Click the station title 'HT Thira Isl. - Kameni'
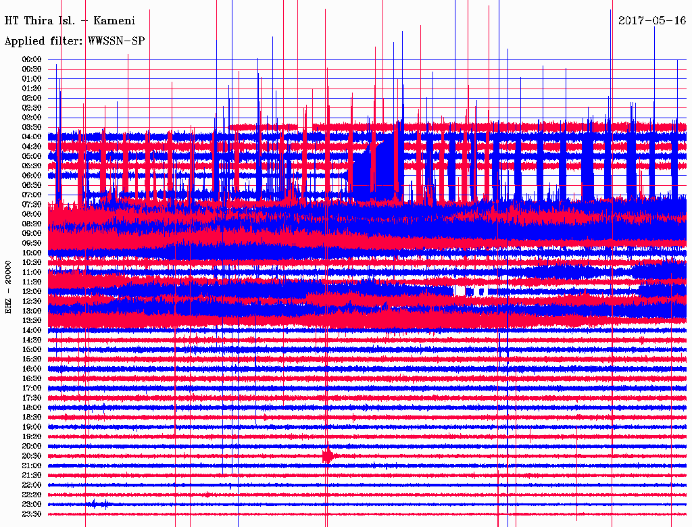The height and width of the screenshot is (527, 692). [x=70, y=21]
